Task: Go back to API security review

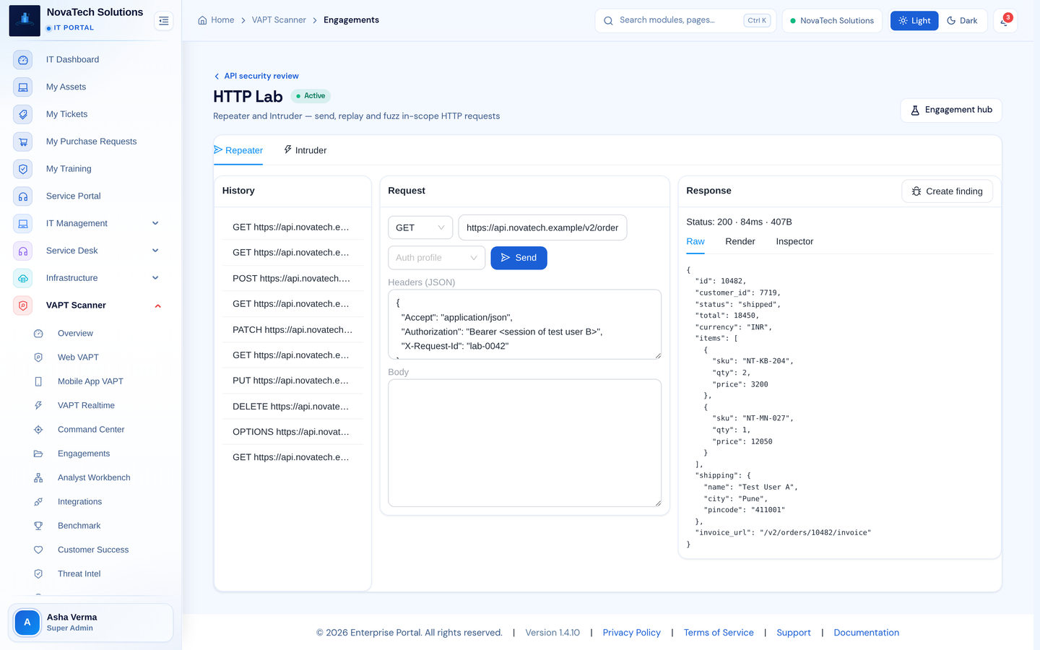Action: [256, 76]
